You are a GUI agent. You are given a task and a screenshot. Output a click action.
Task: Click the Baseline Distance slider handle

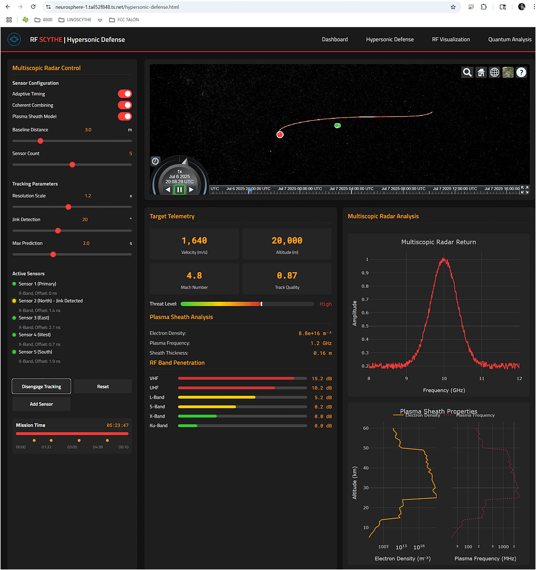click(40, 141)
